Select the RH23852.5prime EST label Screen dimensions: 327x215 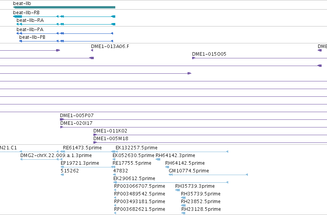tap(201, 202)
